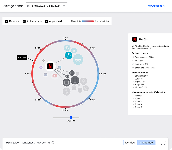Click the 7:30 PM marker on the clock
172x150 pixels.
(x=22, y=57)
